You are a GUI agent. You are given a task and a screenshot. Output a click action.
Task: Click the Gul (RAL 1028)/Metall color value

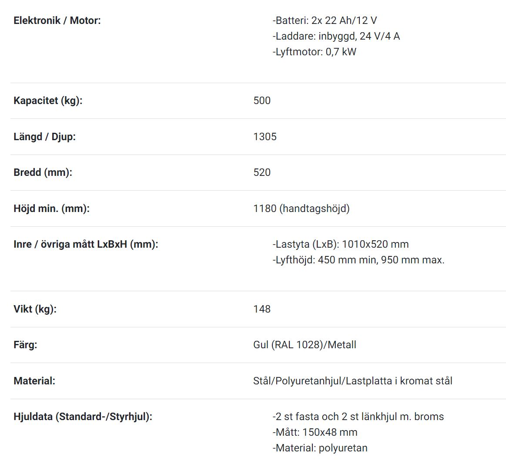tap(305, 345)
